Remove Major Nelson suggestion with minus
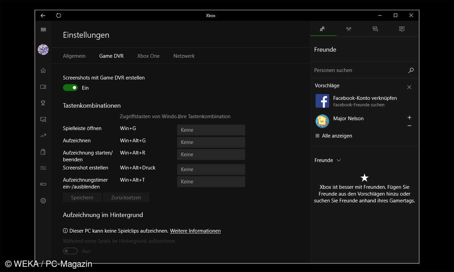454x272 pixels. click(409, 126)
